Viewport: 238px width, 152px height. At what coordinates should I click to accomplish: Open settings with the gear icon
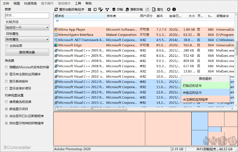[x=169, y=9]
